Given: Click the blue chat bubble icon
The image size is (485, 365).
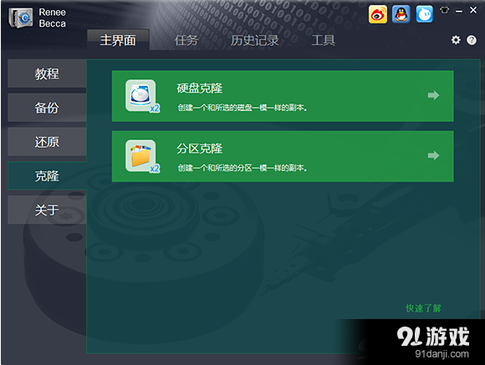Looking at the screenshot, I should click(425, 14).
